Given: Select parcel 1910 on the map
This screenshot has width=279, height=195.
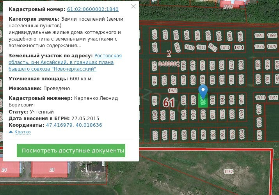Looking at the screenshot, I should (260, 97).
